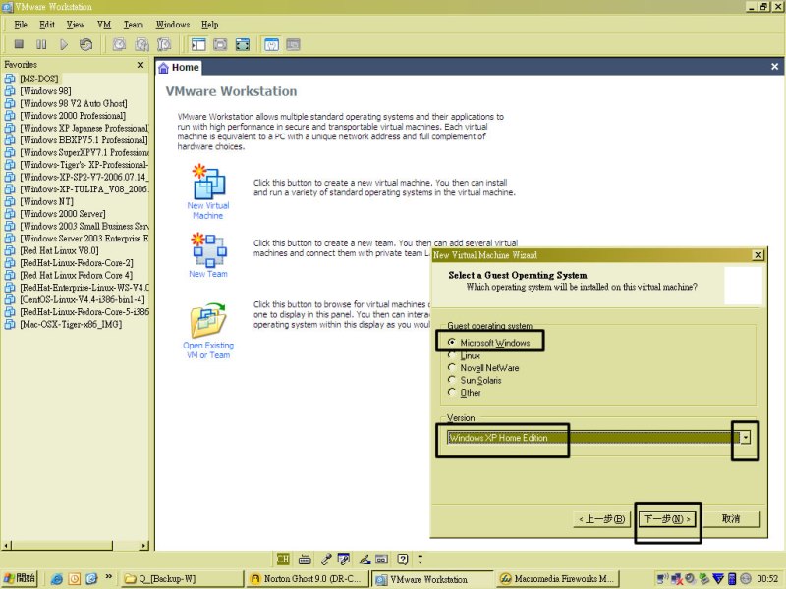Open the Help menu
786x589 pixels.
(209, 25)
